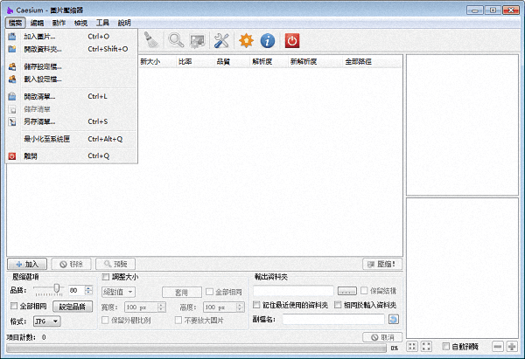Click the bottom progress bar
525x359 pixels.
(196, 349)
